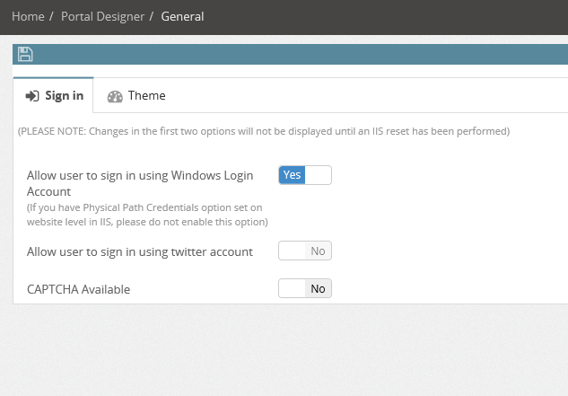Click the sign-in arrow icon on the tab
This screenshot has height=396, width=568.
(32, 96)
